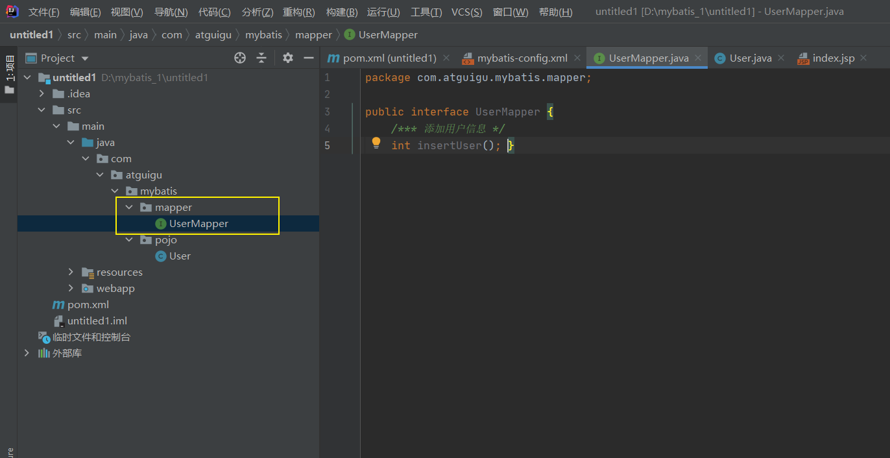
Task: Select pom.xml in the project tree
Action: point(88,305)
